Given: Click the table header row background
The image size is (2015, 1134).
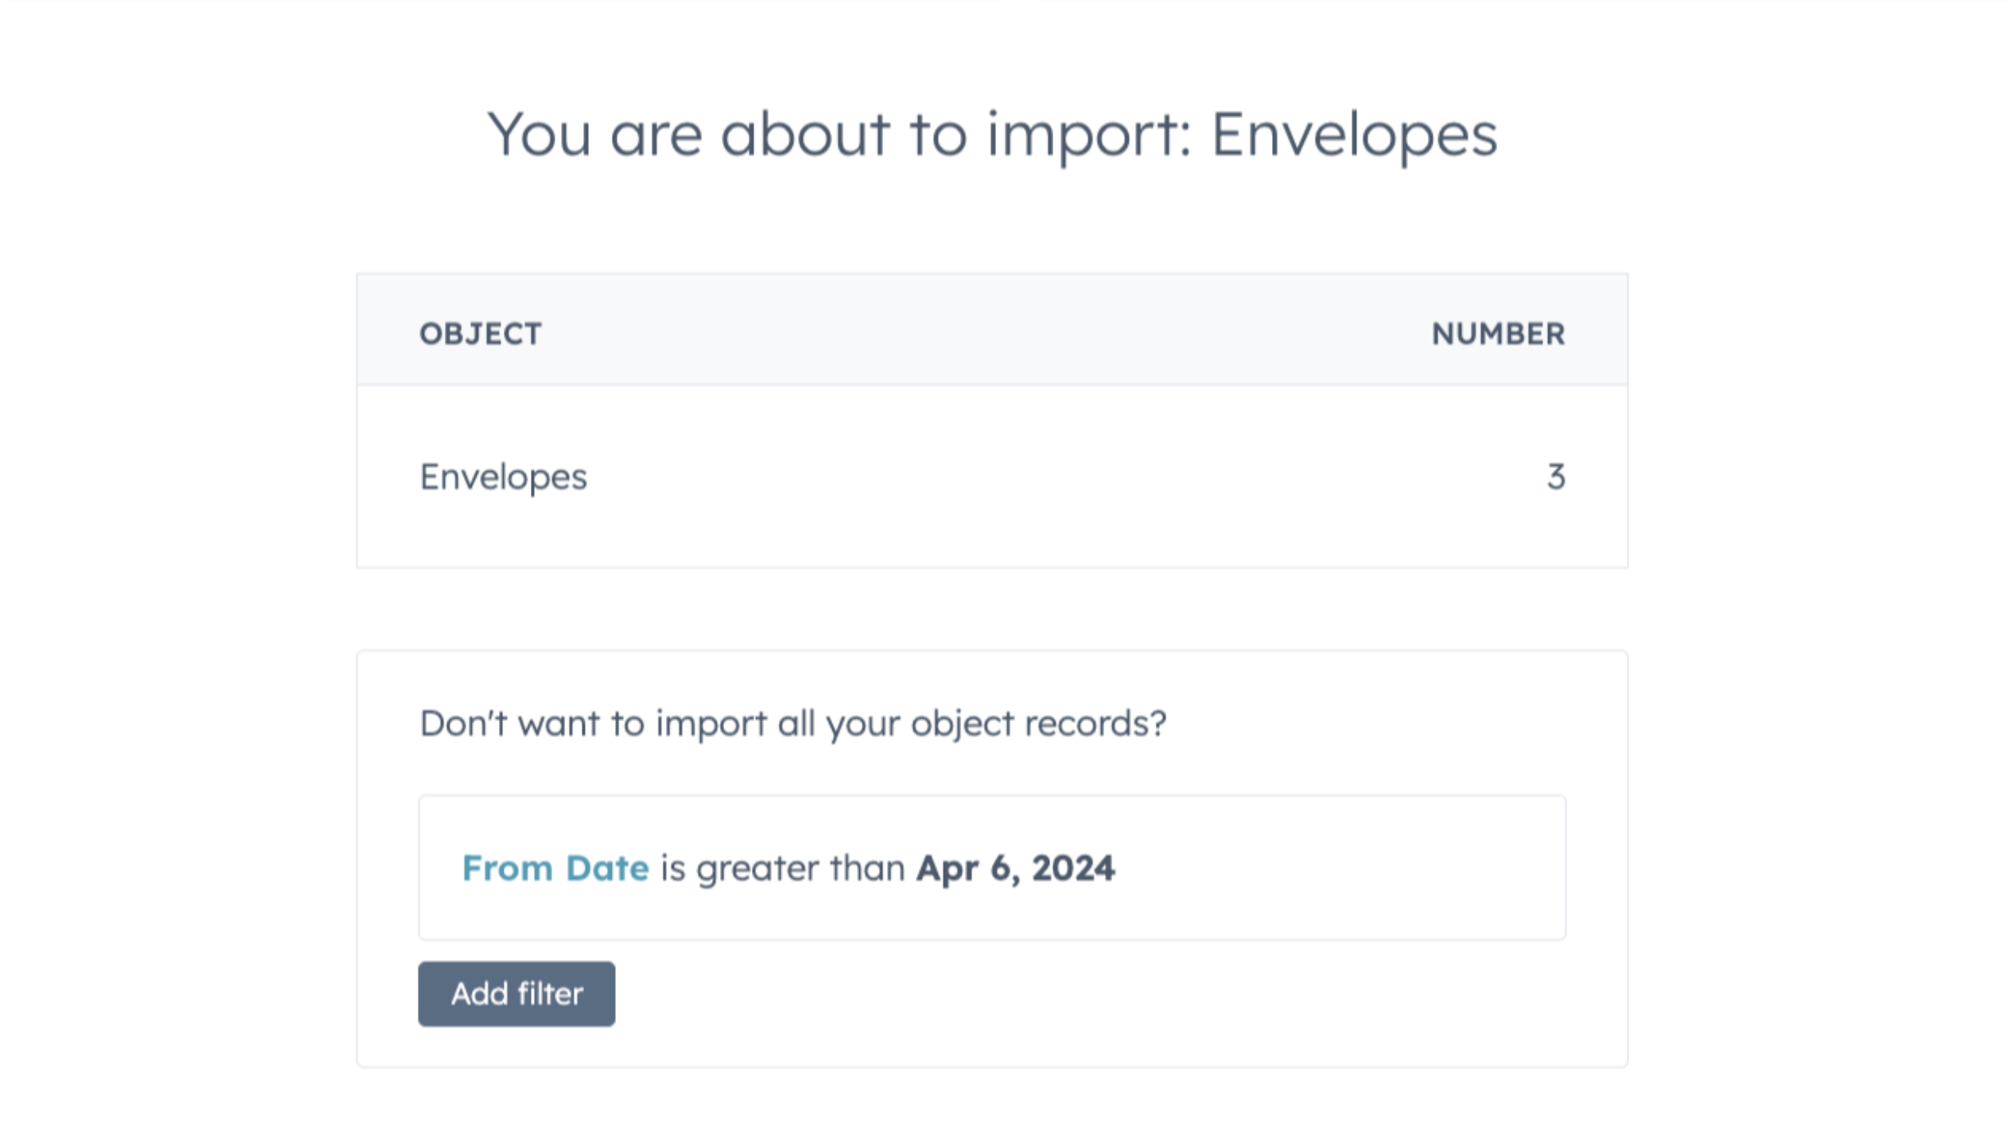Looking at the screenshot, I should click(983, 332).
